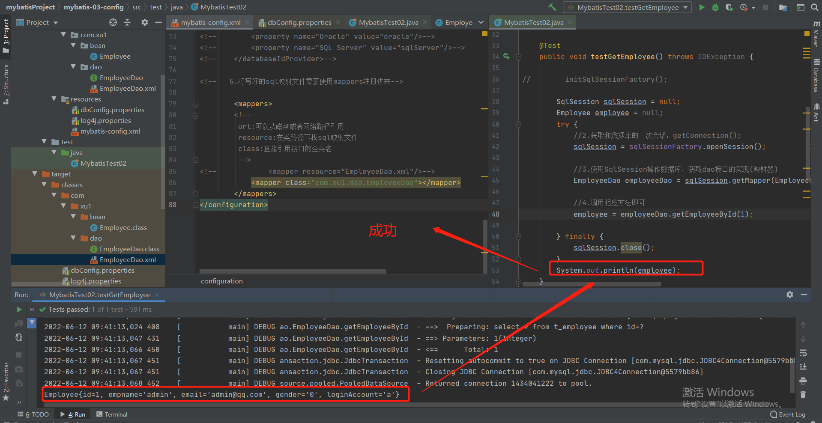Run MybatisTest02.testGetEmployee with the green play icon
The width and height of the screenshot is (822, 423).
tap(702, 7)
